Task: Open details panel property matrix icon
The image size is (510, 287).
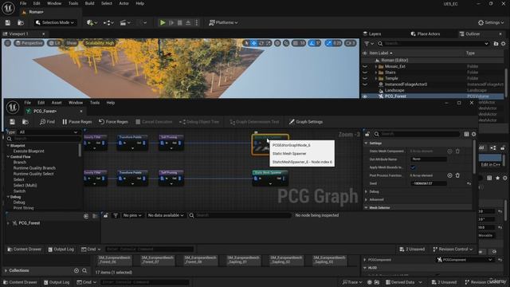Action: (466, 134)
